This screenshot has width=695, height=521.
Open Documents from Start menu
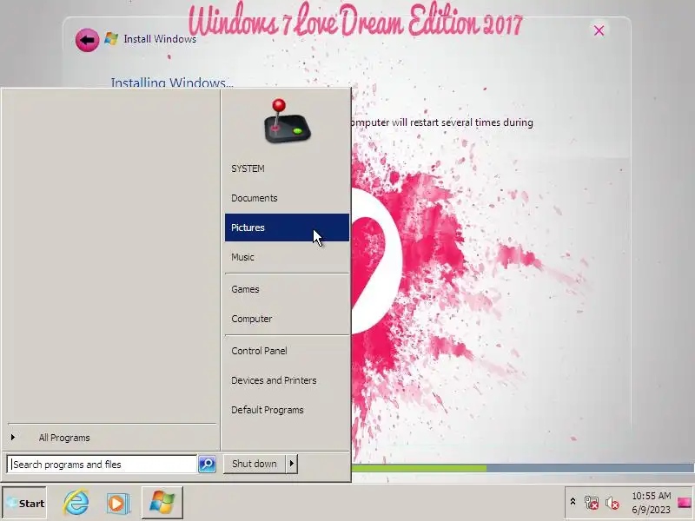click(287, 198)
